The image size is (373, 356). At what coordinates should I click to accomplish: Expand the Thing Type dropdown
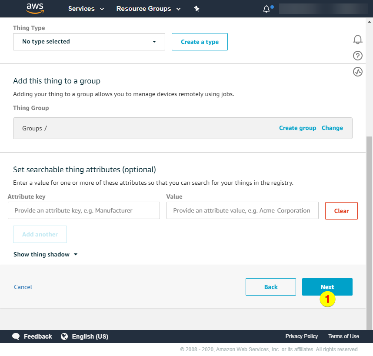tap(89, 42)
